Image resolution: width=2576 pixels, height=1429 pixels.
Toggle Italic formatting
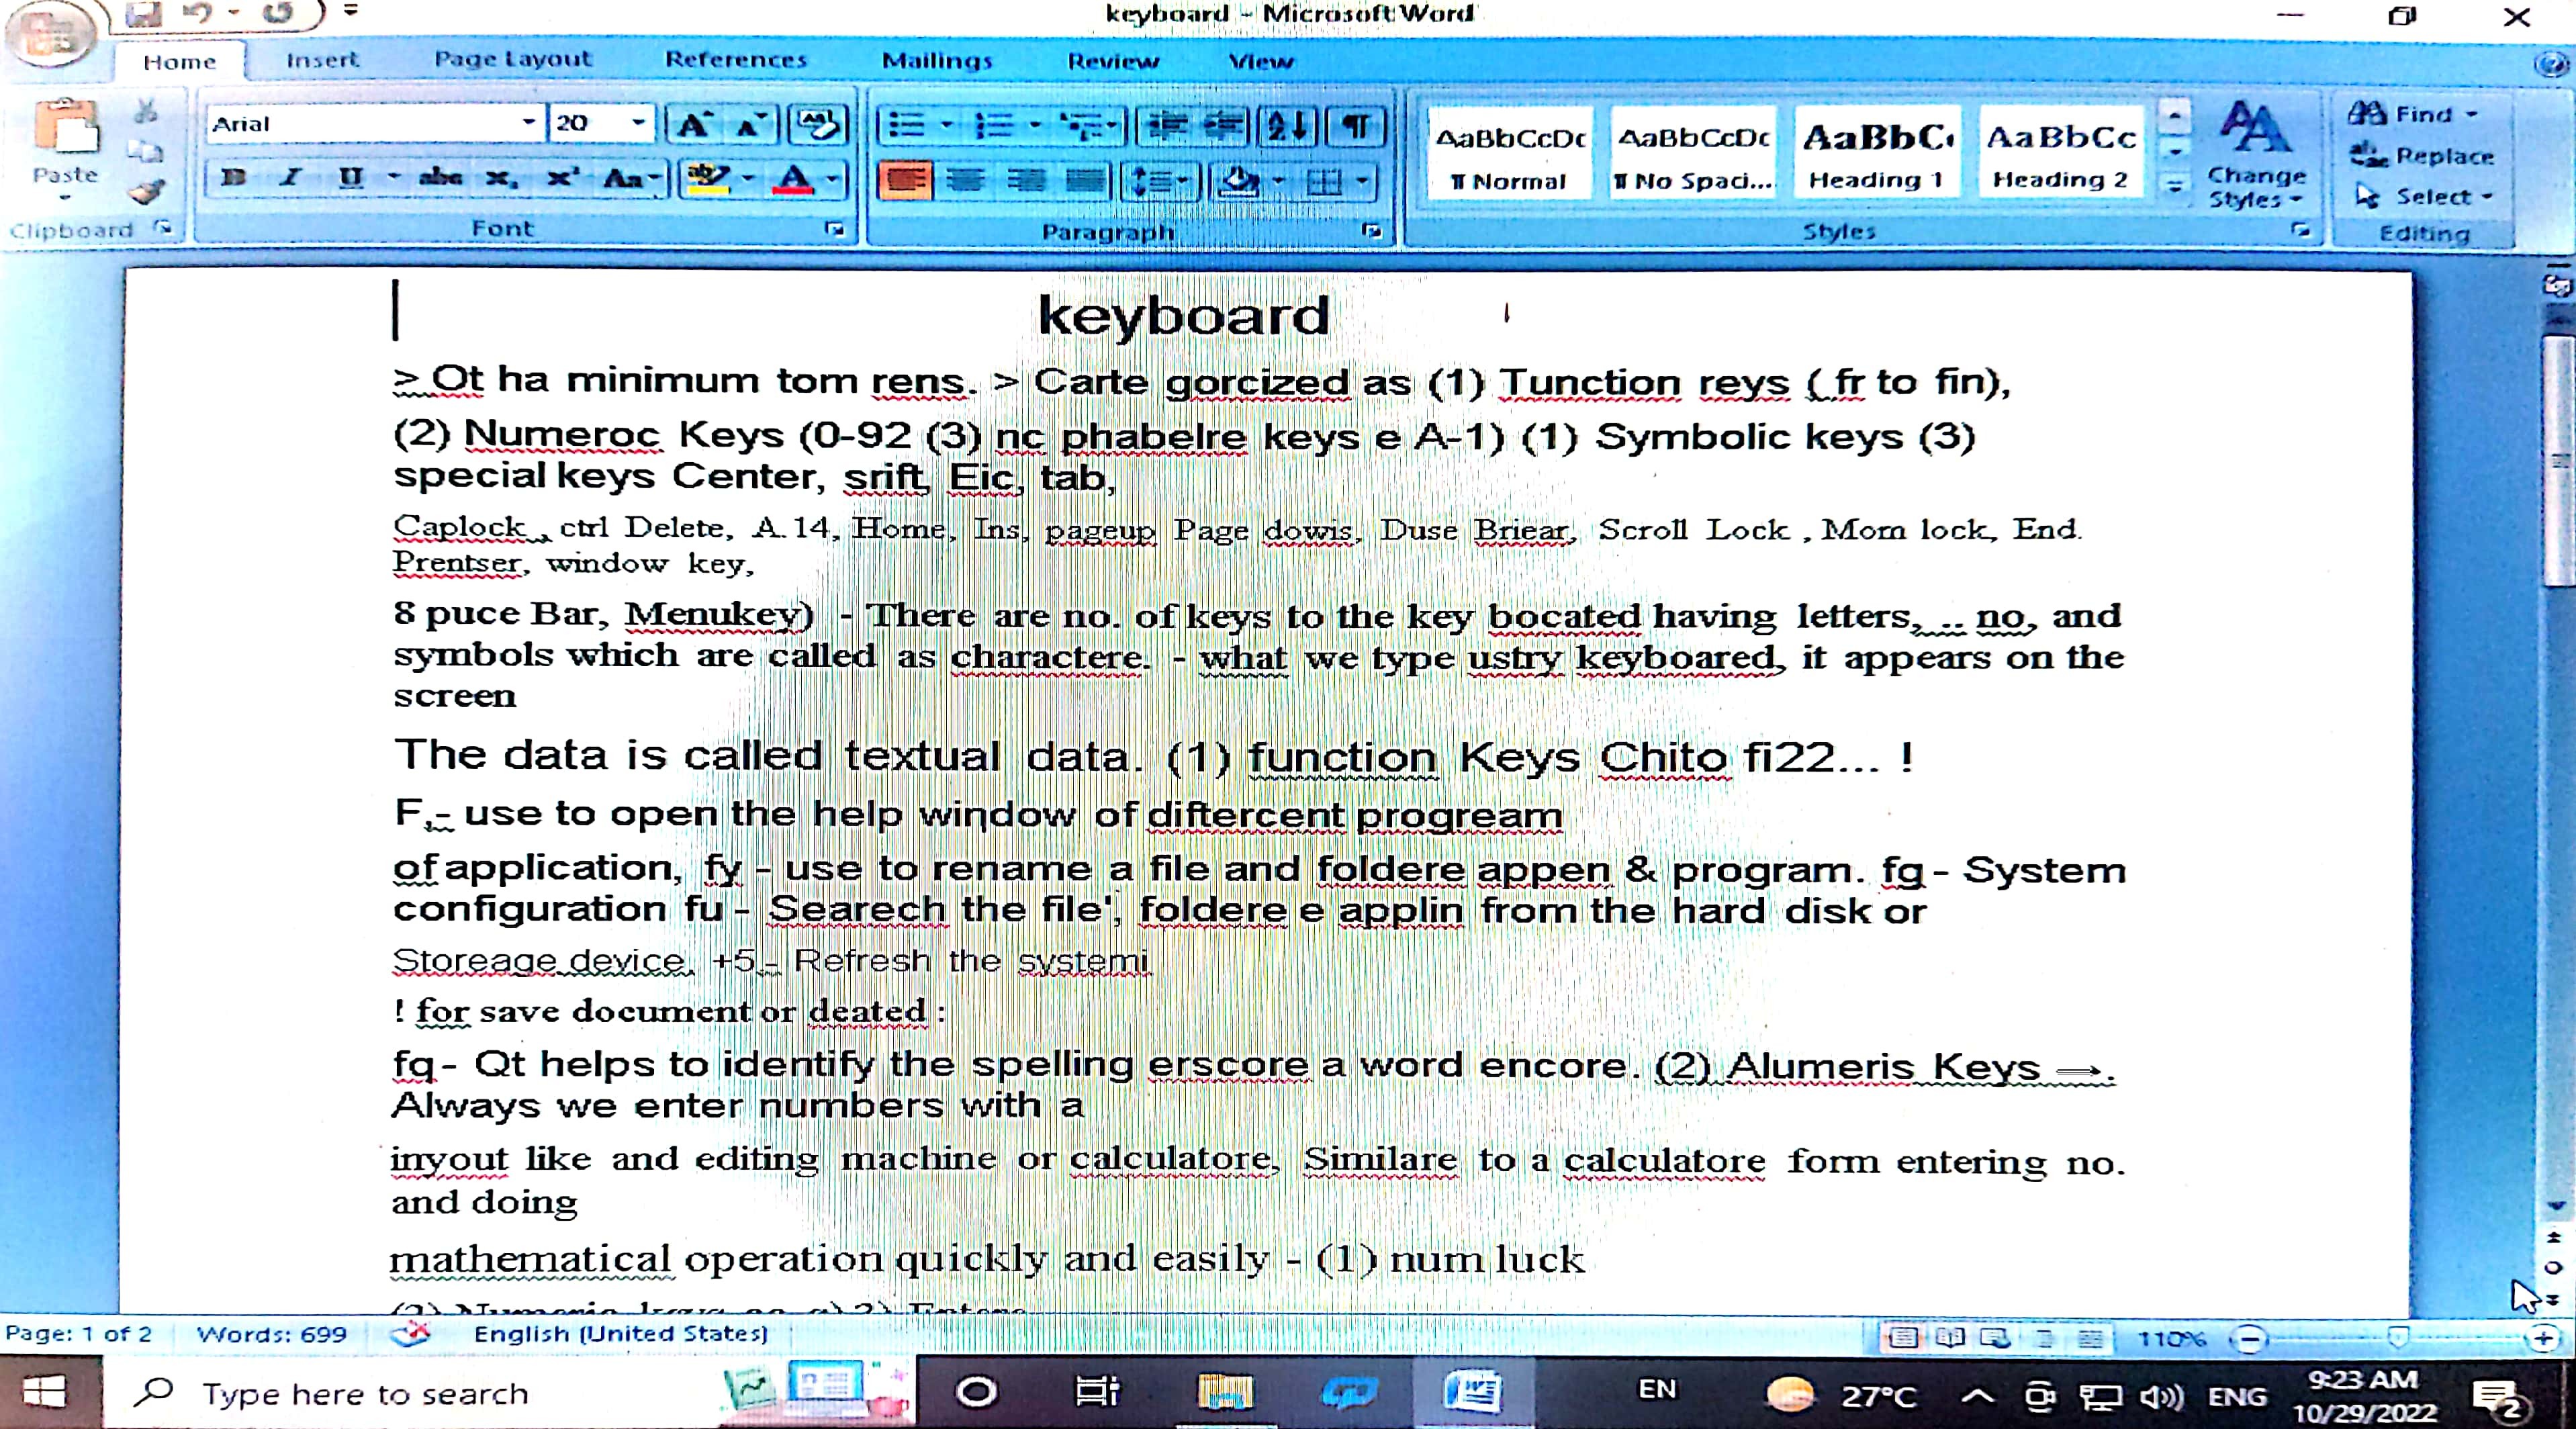(290, 179)
